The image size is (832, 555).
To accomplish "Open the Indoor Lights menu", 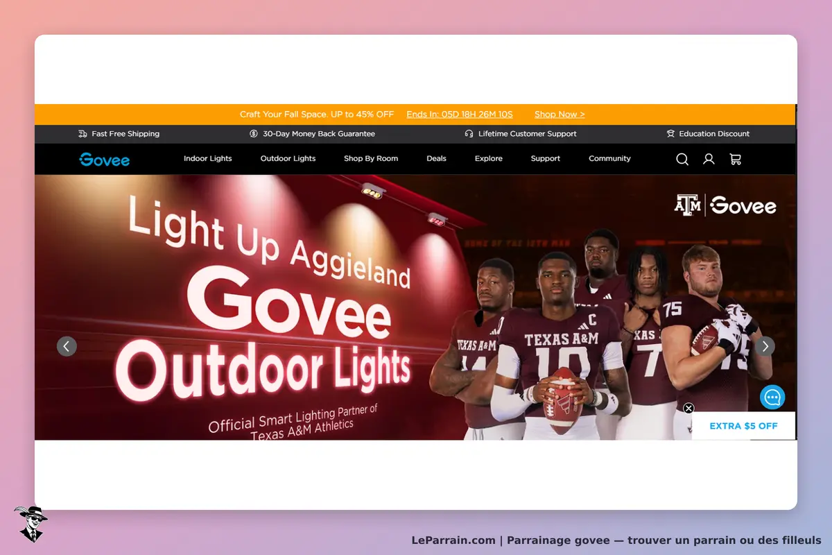I will pyautogui.click(x=208, y=159).
